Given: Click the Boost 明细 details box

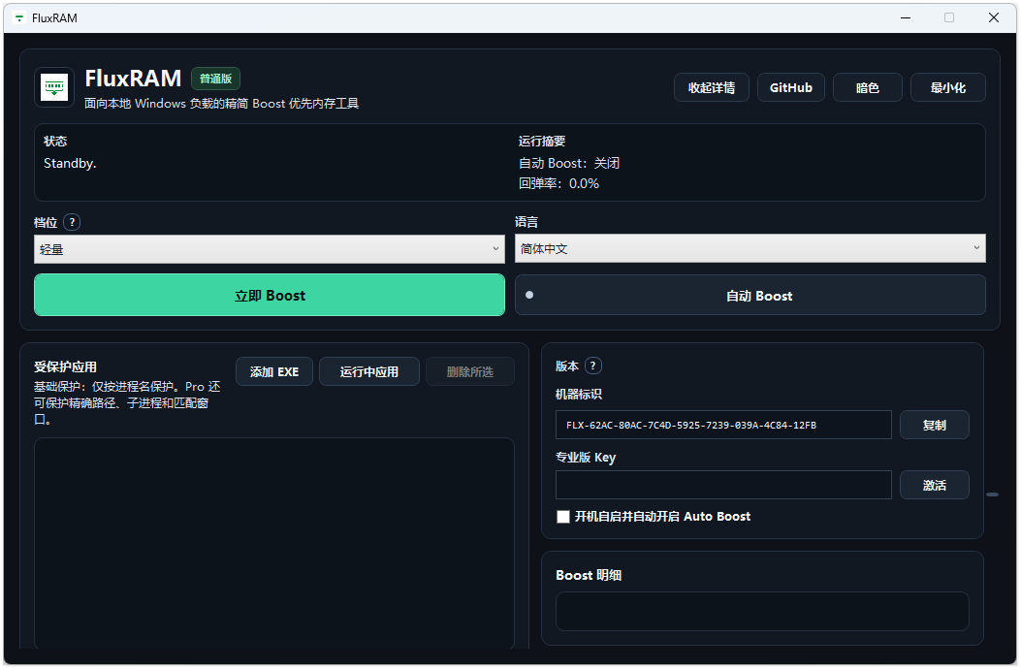Looking at the screenshot, I should 762,611.
